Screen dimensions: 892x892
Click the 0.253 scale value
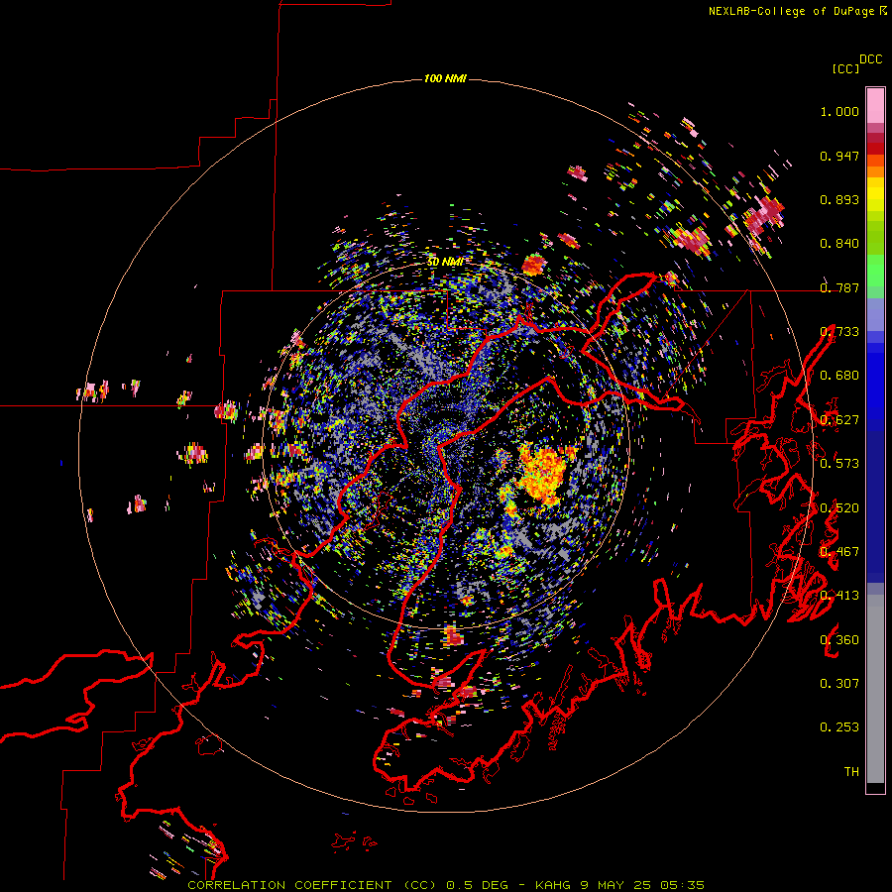(839, 727)
